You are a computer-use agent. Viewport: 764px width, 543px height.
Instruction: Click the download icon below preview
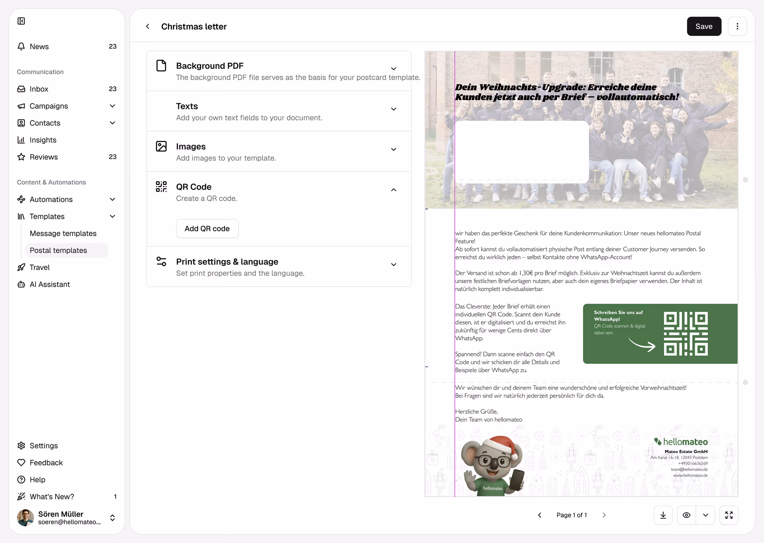click(663, 515)
